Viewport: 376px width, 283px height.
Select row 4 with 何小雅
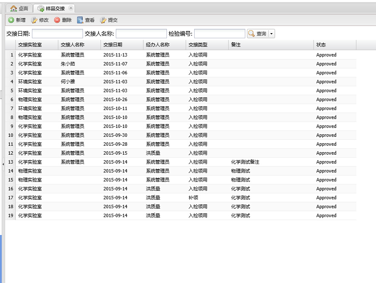(68, 82)
